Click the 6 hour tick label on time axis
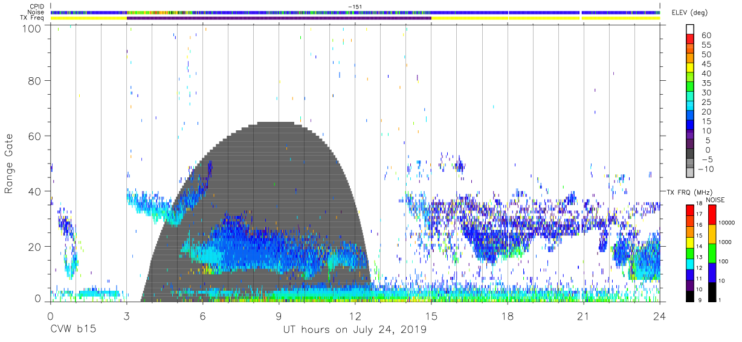This screenshot has width=742, height=342. pyautogui.click(x=202, y=315)
